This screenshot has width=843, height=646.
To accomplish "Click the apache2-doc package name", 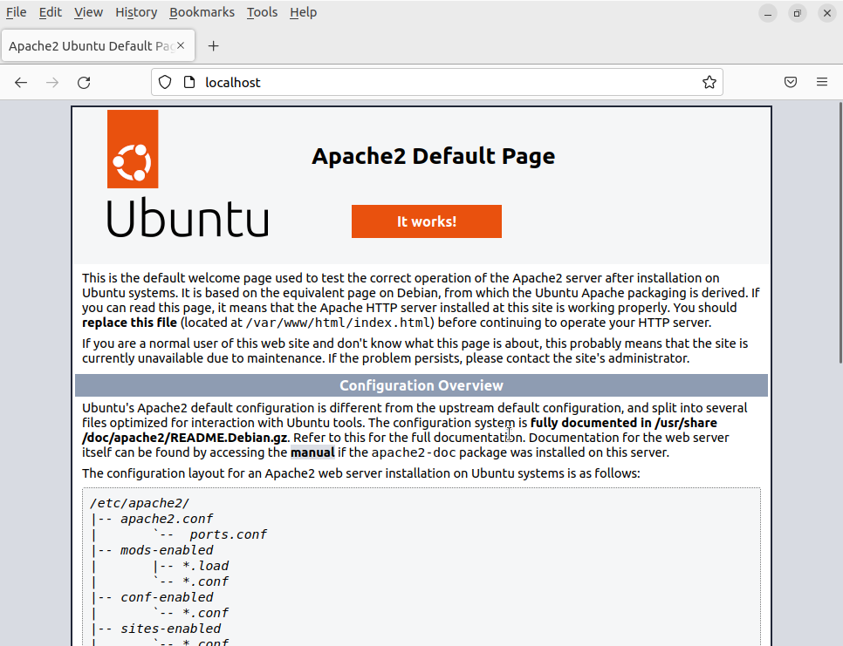I will 414,452.
